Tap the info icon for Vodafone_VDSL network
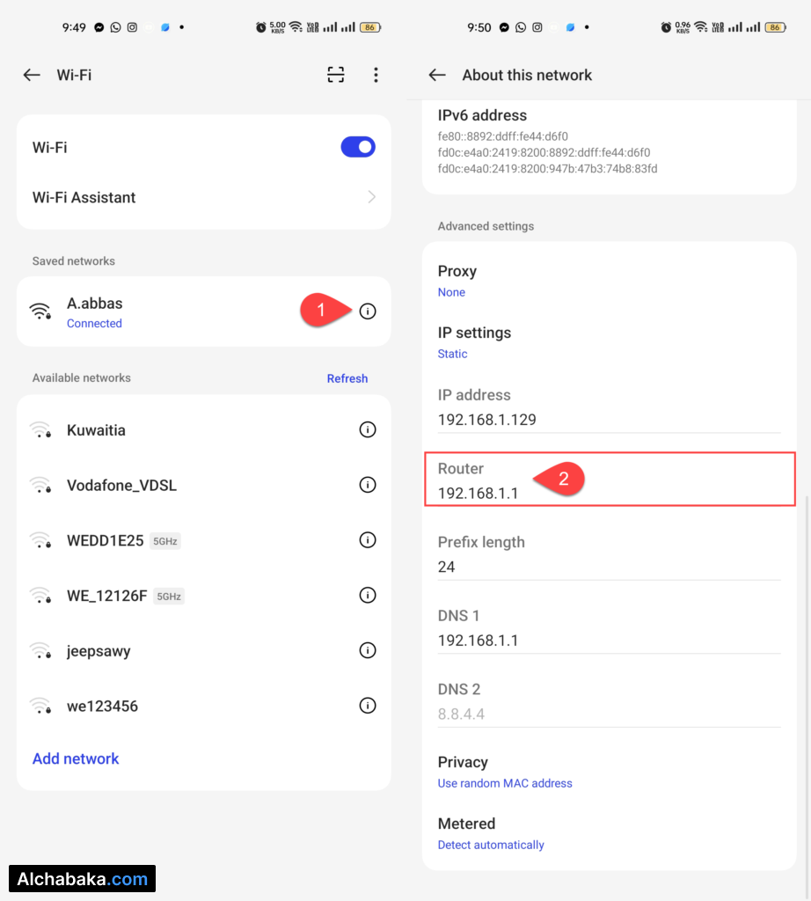This screenshot has width=811, height=901. (368, 485)
